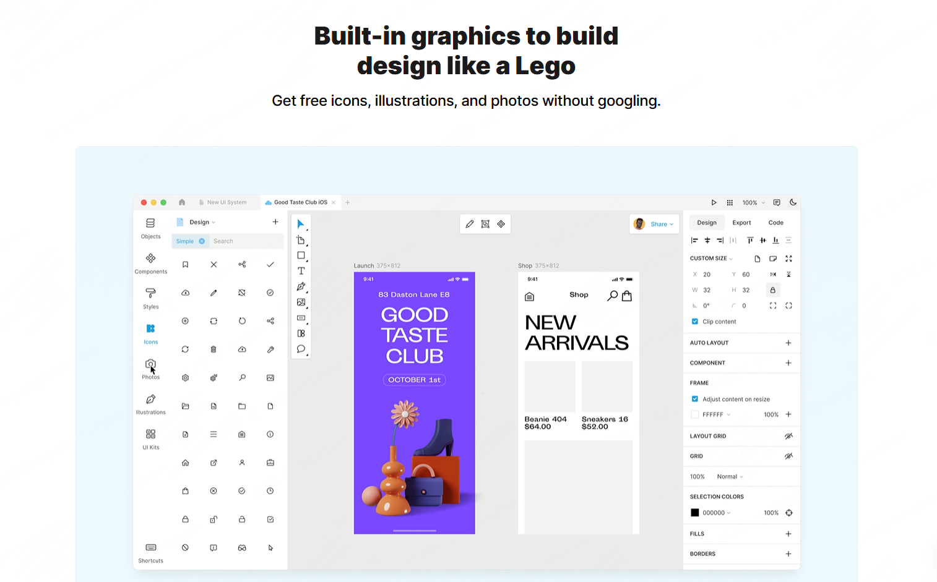Add Component with plus button
The height and width of the screenshot is (582, 937).
pyautogui.click(x=788, y=363)
